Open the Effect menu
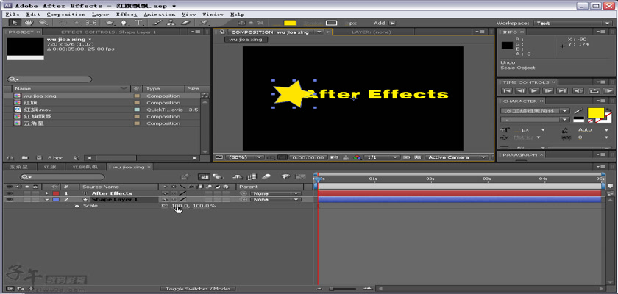Image resolution: width=618 pixels, height=294 pixels. tap(127, 15)
